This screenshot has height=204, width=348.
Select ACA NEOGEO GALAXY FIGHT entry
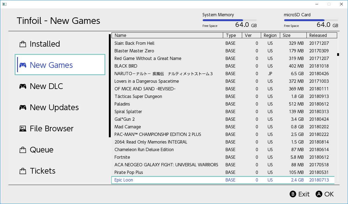tap(223, 165)
